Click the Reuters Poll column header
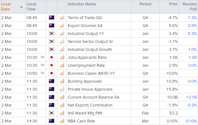Screen dimensions: 198x125 (189, 7)
